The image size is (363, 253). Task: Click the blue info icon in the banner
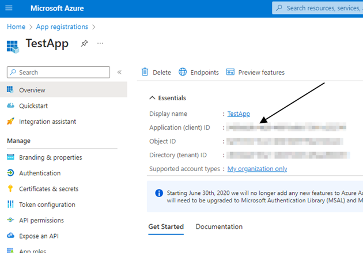pos(159,193)
